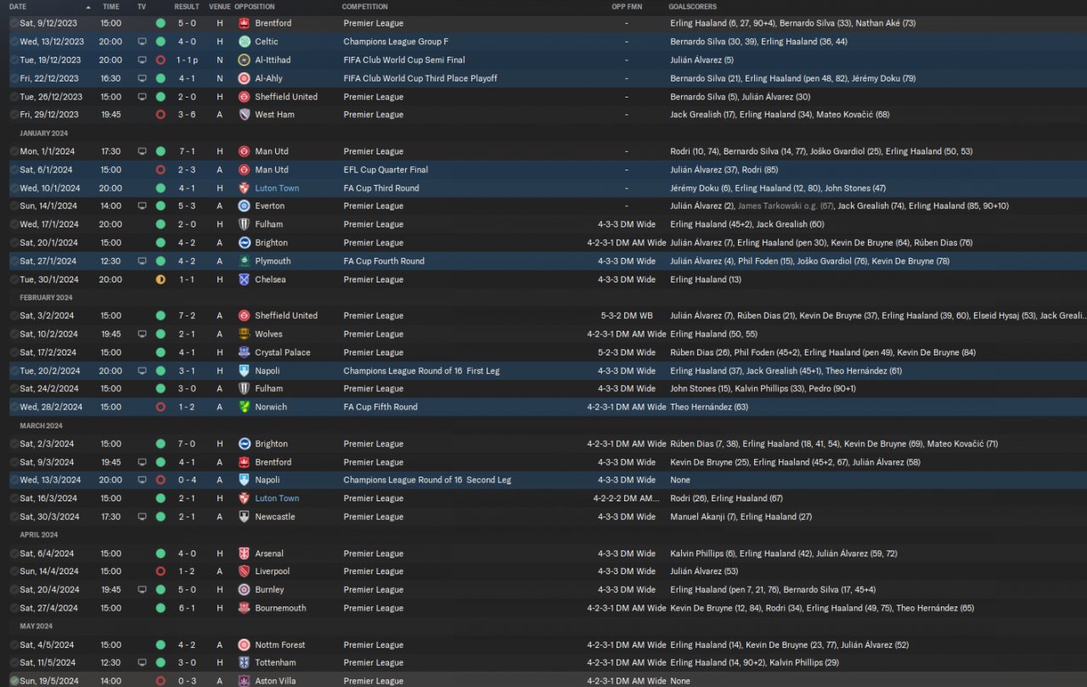Click the '7 - 2' result
Screen dimensions: 1087x687
pos(187,316)
